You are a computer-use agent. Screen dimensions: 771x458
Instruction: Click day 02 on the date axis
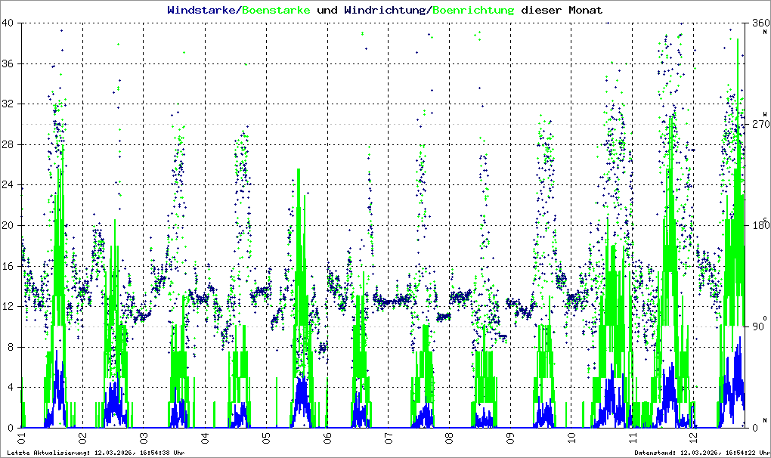82,437
